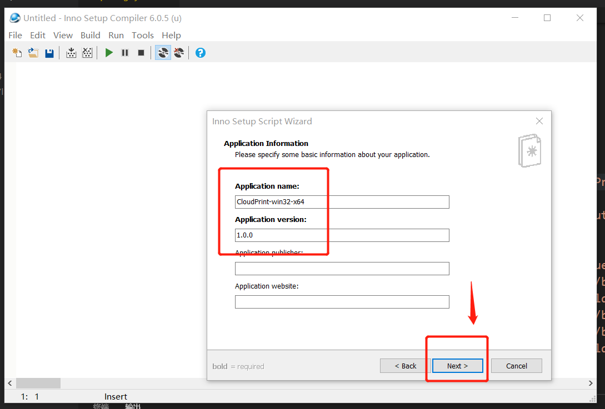
Task: Click the New script toolbar icon
Action: coord(17,53)
